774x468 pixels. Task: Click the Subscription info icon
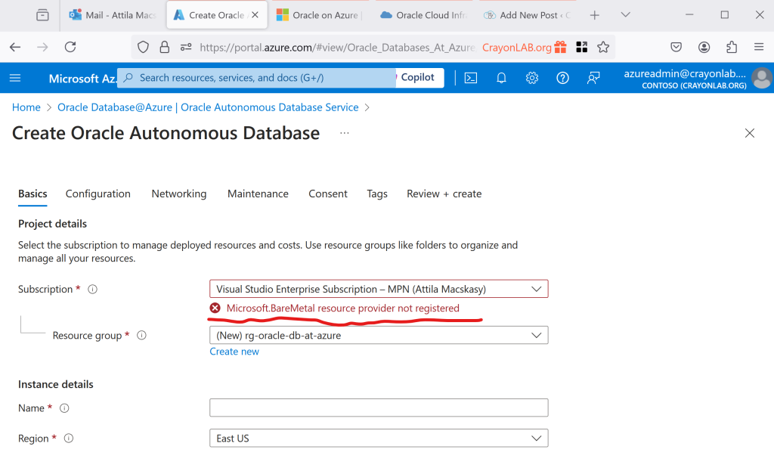pyautogui.click(x=93, y=290)
